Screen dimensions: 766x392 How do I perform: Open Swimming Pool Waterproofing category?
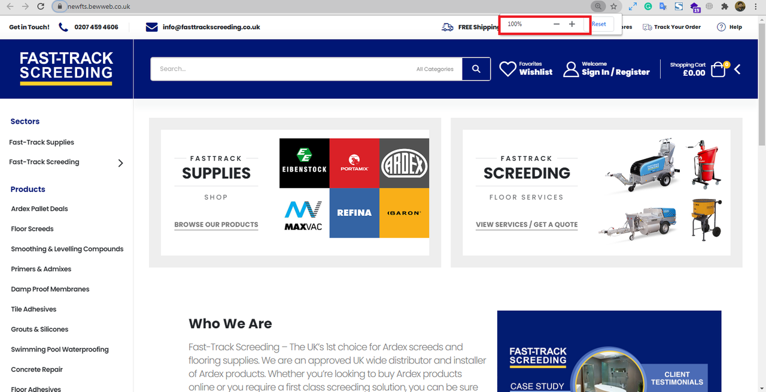tap(60, 350)
